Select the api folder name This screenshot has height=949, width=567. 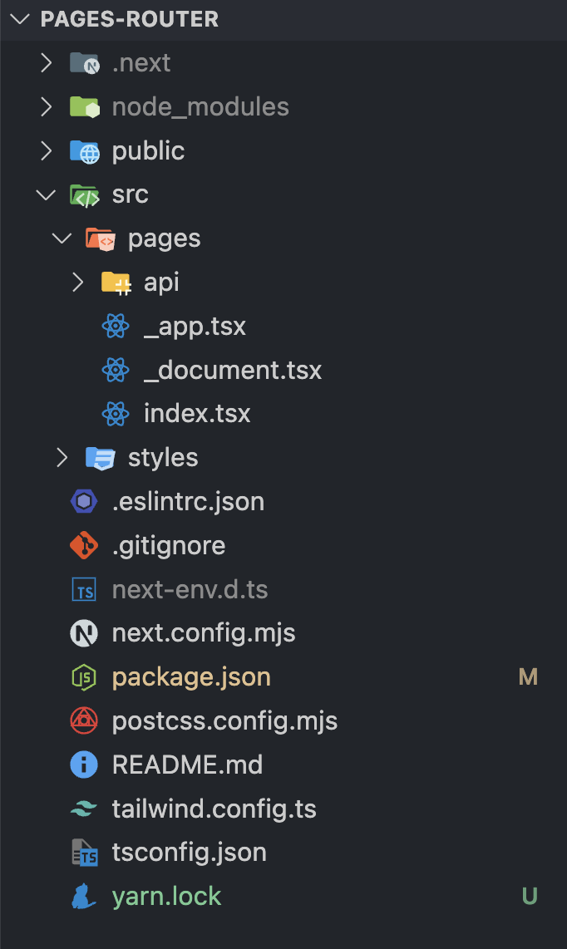coord(162,283)
